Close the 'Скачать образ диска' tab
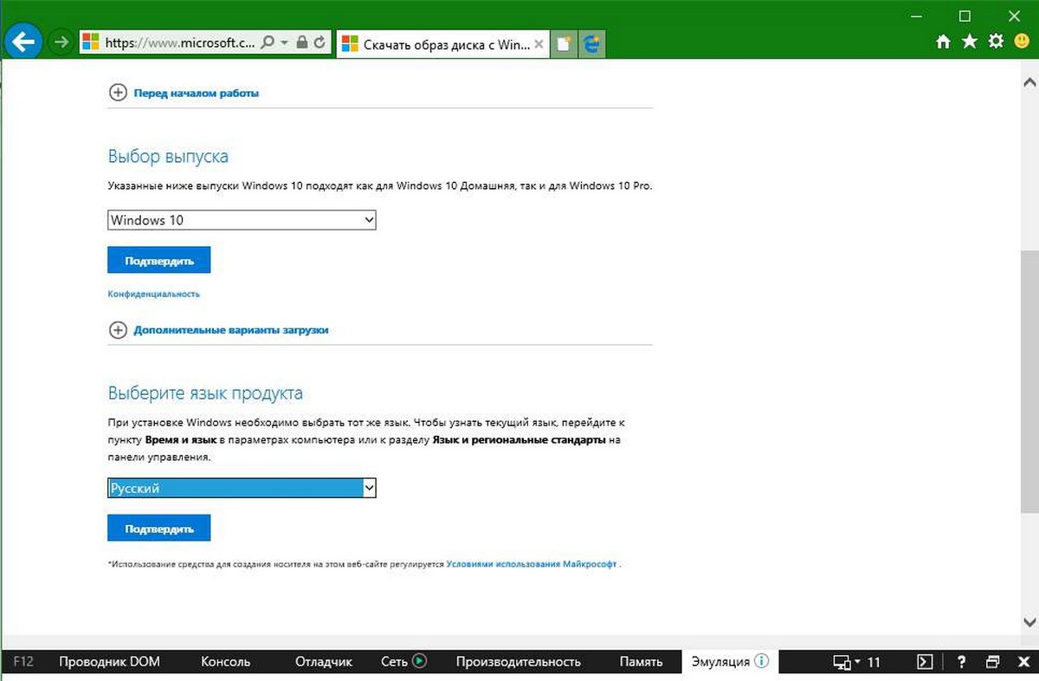This screenshot has height=681, width=1039. [x=539, y=43]
